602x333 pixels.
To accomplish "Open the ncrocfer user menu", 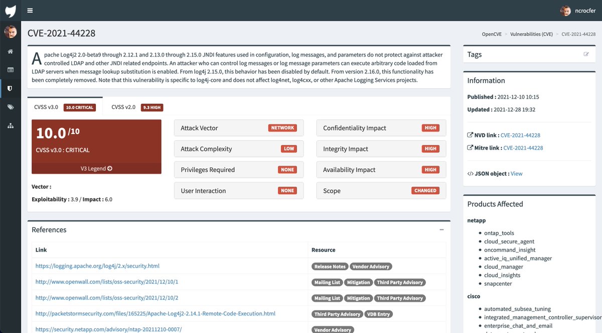I will coord(578,11).
